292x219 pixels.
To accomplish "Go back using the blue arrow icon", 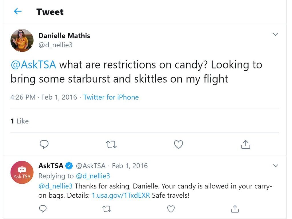I will (18, 11).
